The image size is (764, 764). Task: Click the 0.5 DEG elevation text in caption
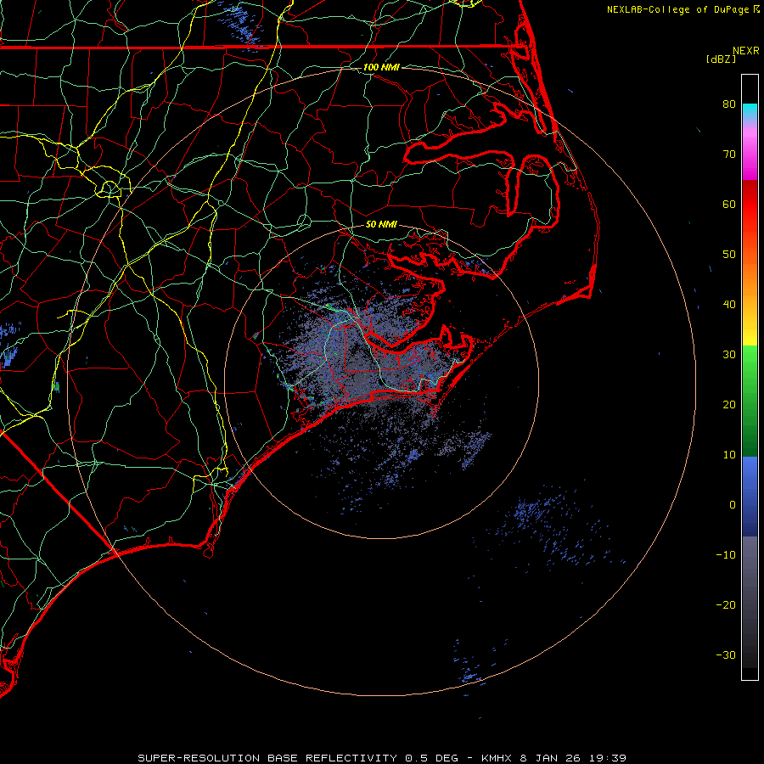coord(432,758)
